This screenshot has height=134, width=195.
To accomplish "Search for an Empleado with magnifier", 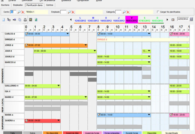I will click(x=69, y=12).
